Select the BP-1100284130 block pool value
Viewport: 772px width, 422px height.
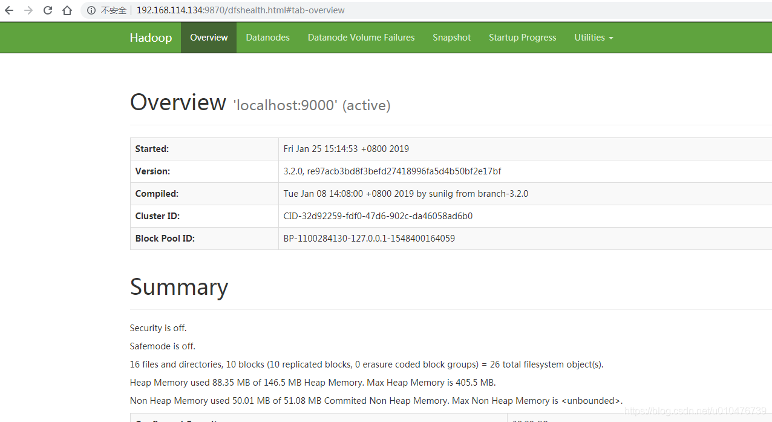click(x=369, y=239)
